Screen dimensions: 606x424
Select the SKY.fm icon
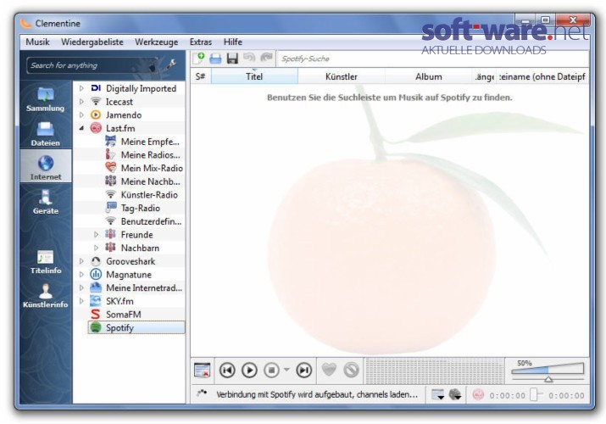pos(96,301)
